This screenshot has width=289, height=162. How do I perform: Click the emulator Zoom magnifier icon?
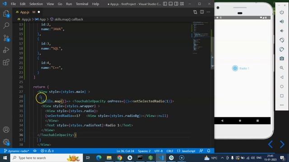(282, 68)
